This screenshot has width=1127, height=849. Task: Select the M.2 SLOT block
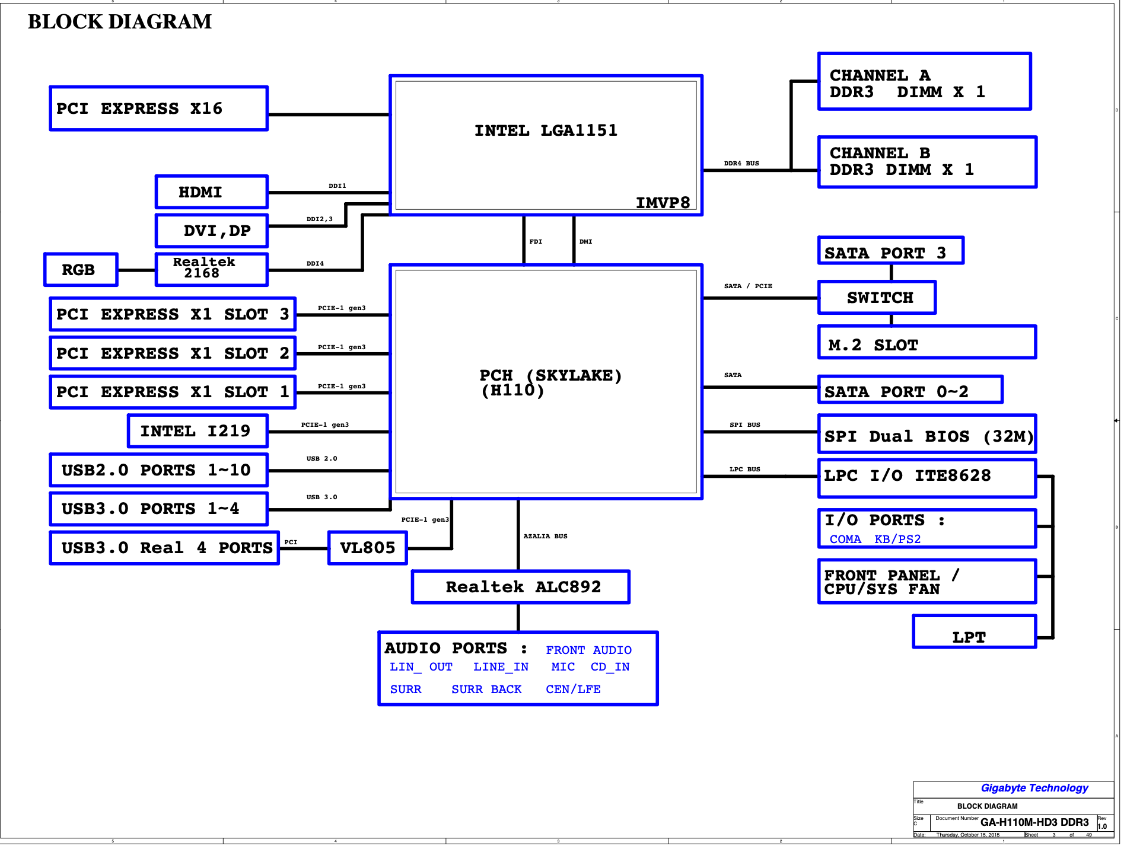click(x=927, y=342)
